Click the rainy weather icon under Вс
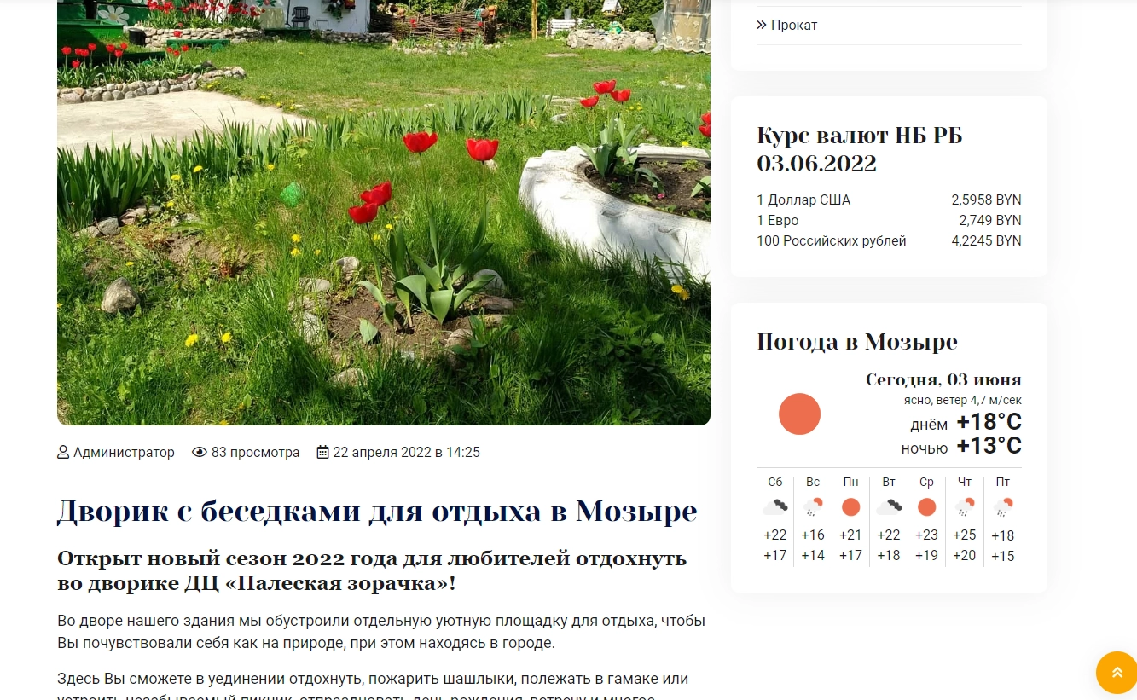Viewport: 1137px width, 700px height. (x=813, y=507)
